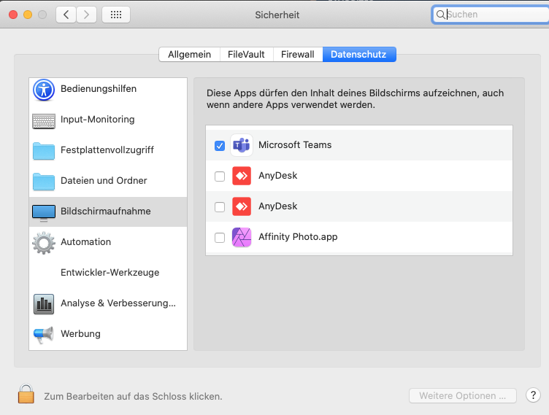The height and width of the screenshot is (415, 549).
Task: Select the Bedienungshilfen accessibility icon
Action: 44,90
